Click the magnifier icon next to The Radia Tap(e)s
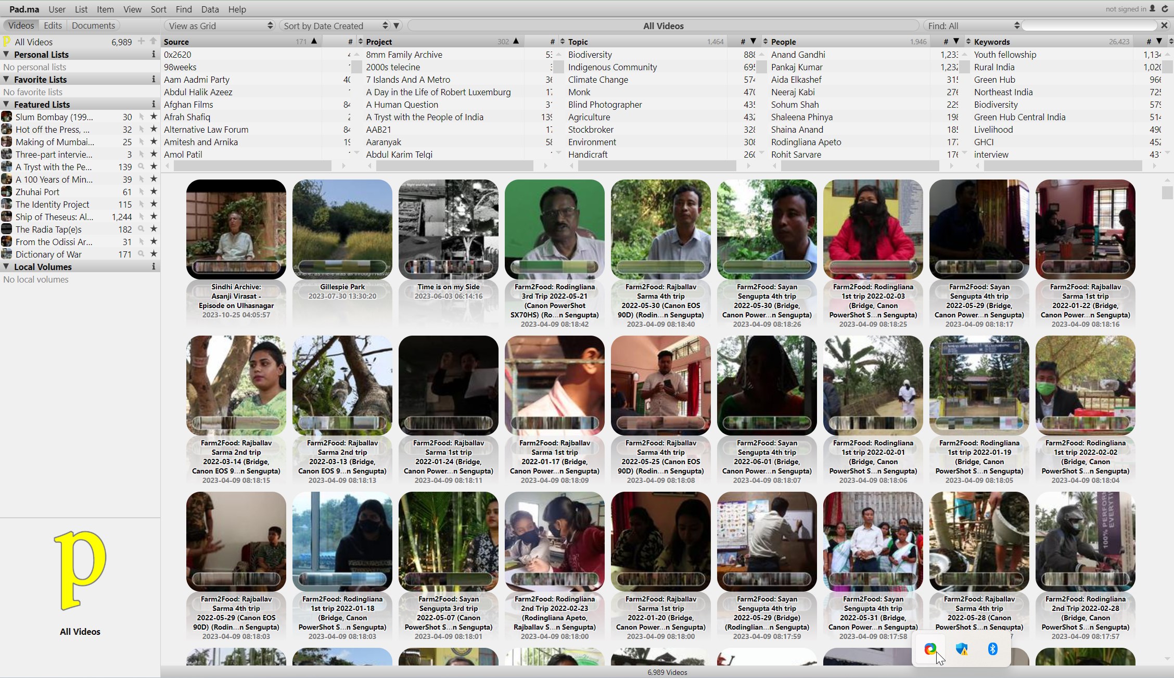The width and height of the screenshot is (1174, 678). 141,229
